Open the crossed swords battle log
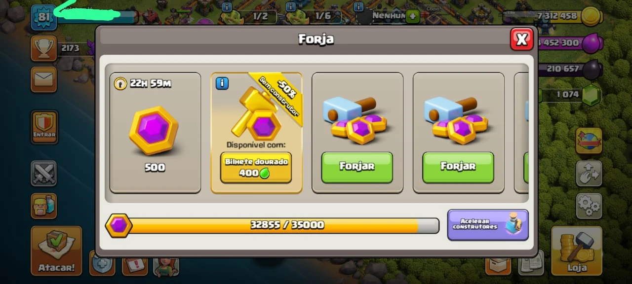Screen dimensions: 632x284 [44, 173]
